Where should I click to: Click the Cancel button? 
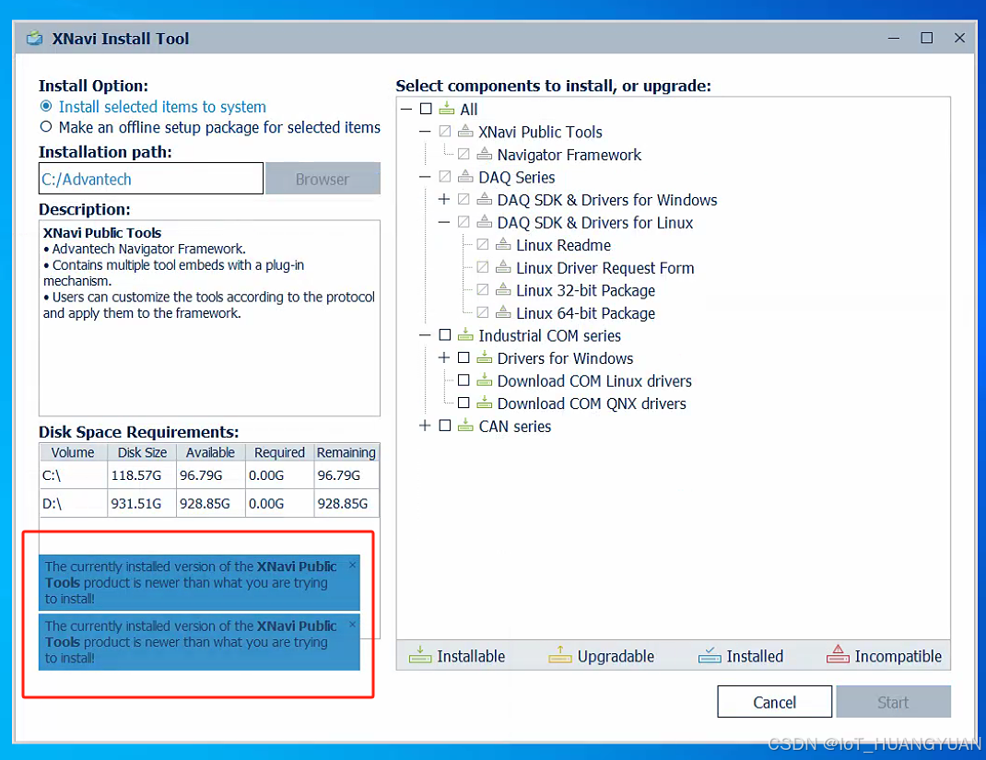coord(773,701)
